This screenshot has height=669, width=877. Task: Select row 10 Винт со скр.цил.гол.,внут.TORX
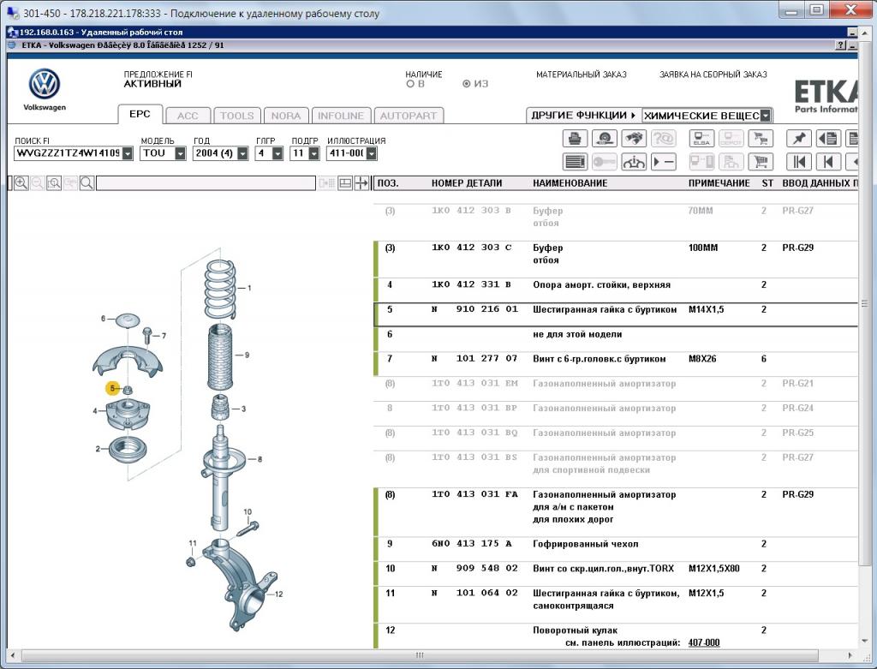[x=615, y=574]
